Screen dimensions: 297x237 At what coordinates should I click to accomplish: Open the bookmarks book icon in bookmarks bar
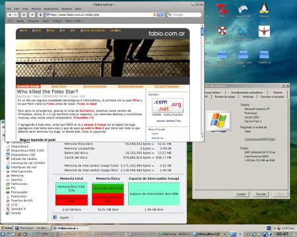pos(10,21)
